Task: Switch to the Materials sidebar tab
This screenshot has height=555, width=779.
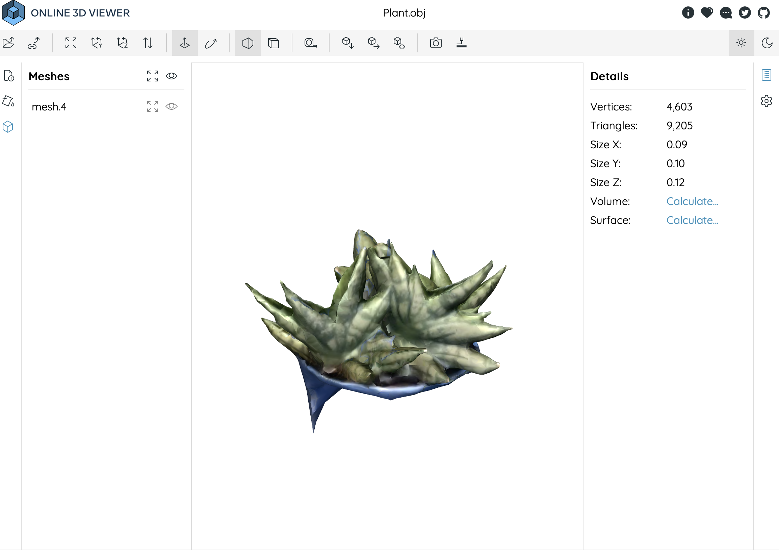Action: point(8,101)
